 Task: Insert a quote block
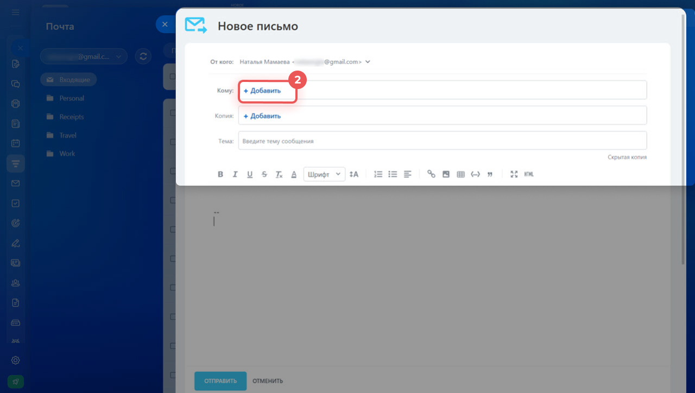(x=490, y=174)
